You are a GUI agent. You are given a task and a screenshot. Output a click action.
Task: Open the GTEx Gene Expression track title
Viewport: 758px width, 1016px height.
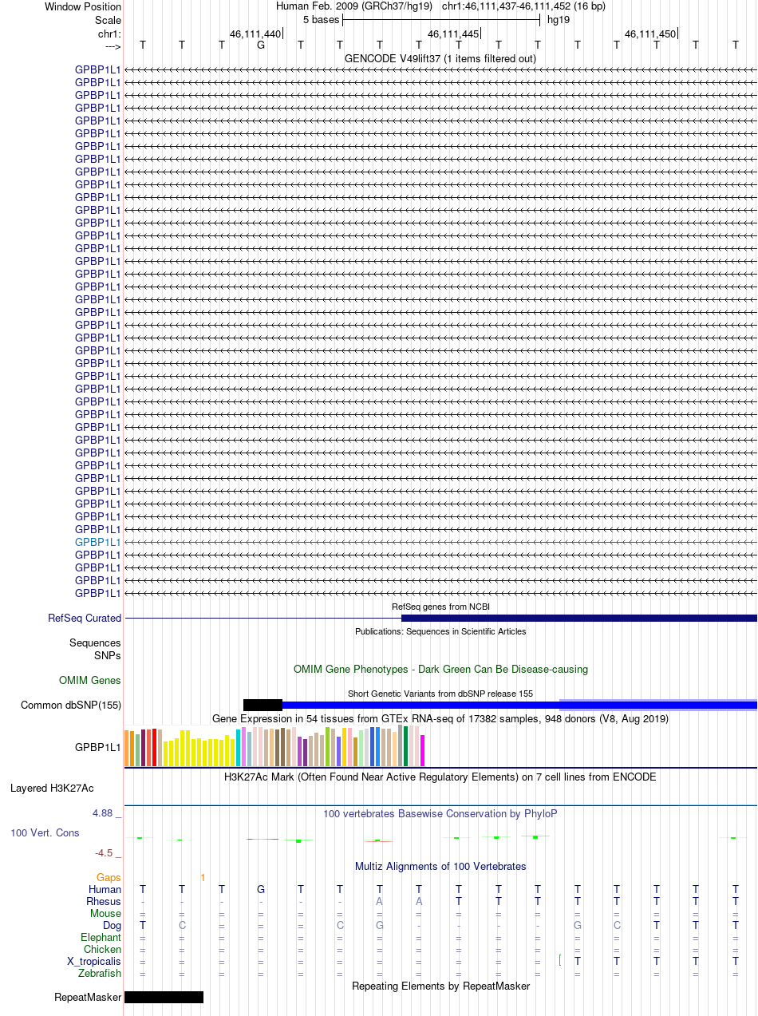(440, 718)
